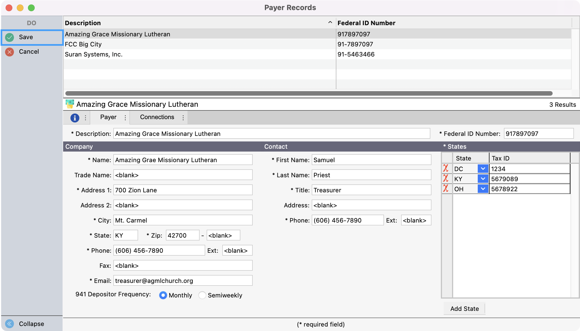The width and height of the screenshot is (580, 331).
Task: Click the payer record icon beside title
Action: (70, 104)
